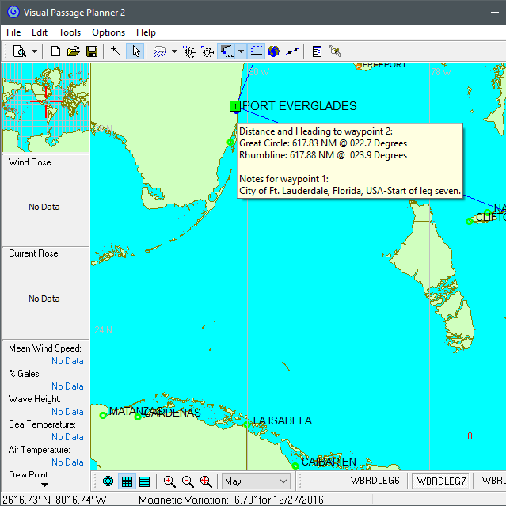Click the zoom in magnifier icon
The width and height of the screenshot is (506, 506).
click(x=169, y=481)
